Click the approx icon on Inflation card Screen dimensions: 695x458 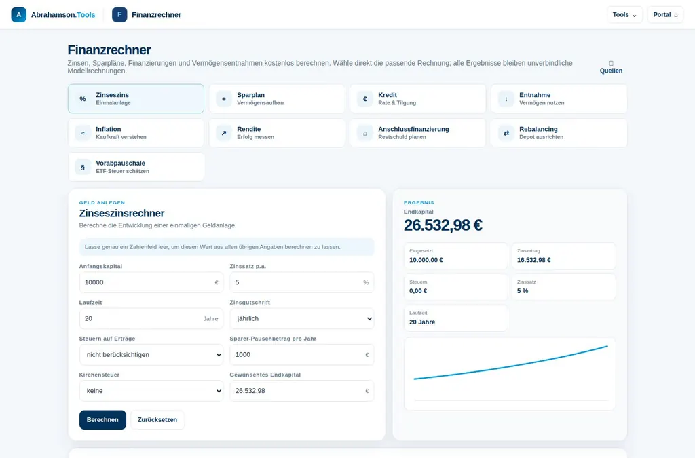point(83,133)
